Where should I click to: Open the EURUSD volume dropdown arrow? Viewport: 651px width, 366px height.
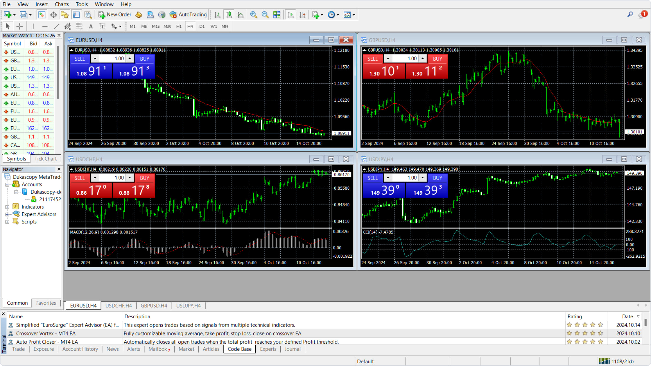tap(95, 59)
